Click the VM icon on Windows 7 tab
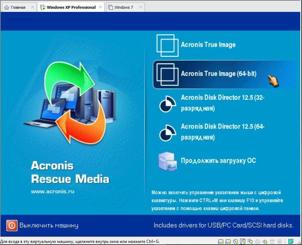 coord(111,7)
